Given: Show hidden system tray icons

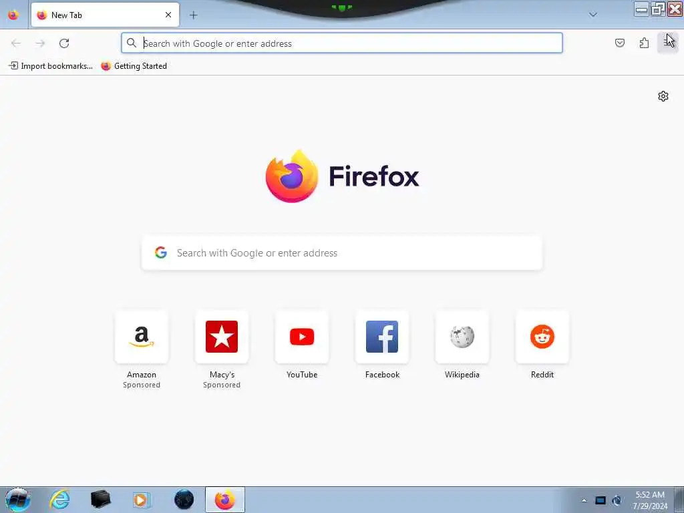Looking at the screenshot, I should [584, 500].
